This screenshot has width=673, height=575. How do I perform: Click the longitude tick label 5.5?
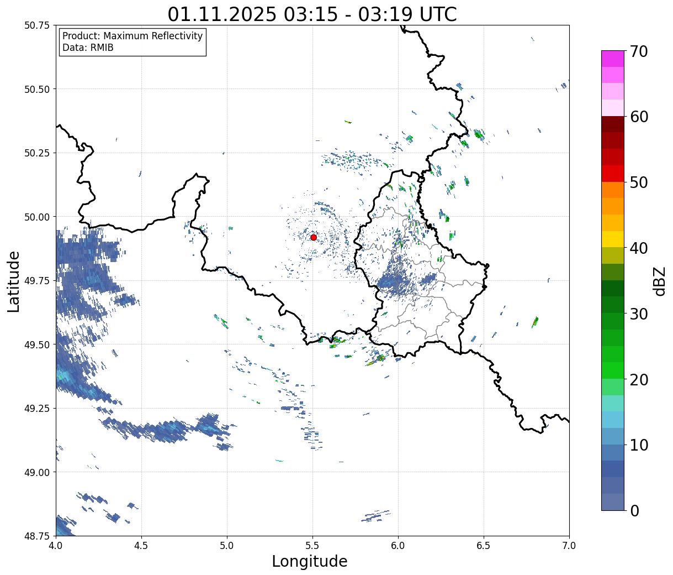pyautogui.click(x=312, y=545)
